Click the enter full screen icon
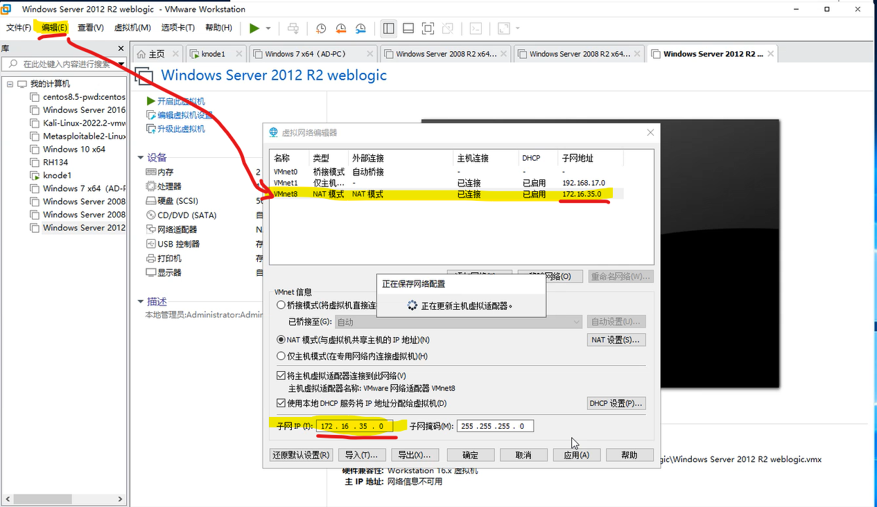Viewport: 877px width, 507px height. click(428, 28)
